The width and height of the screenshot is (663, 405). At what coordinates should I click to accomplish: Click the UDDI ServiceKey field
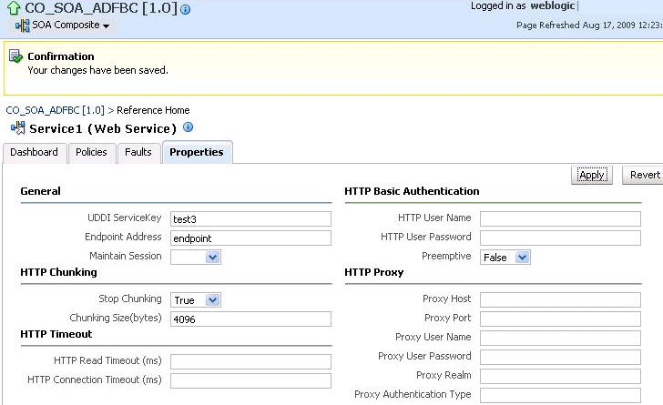click(250, 219)
